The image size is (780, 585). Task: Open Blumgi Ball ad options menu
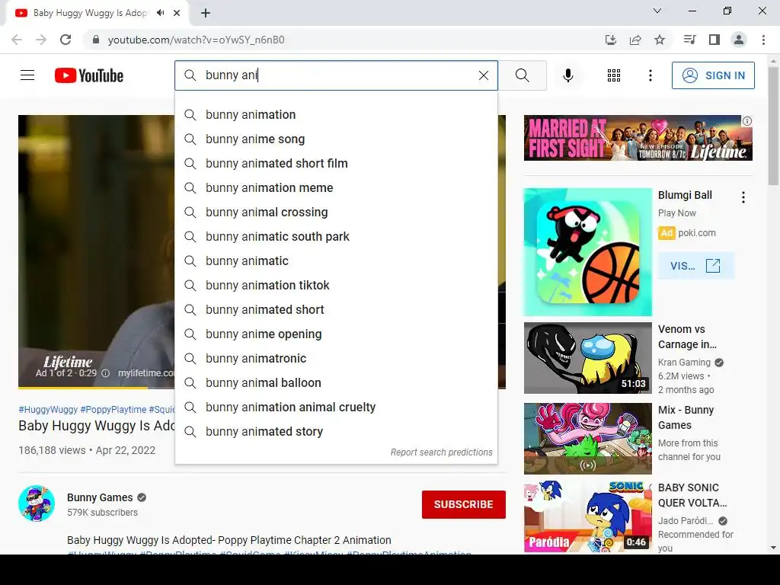click(743, 197)
